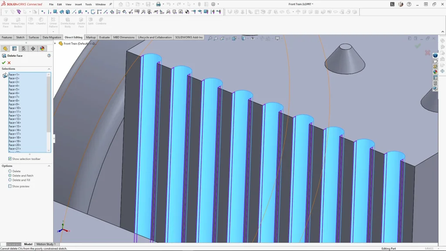Click the Print icon in the title bar
Viewport: 446px width, 251px height.
pos(158,4)
